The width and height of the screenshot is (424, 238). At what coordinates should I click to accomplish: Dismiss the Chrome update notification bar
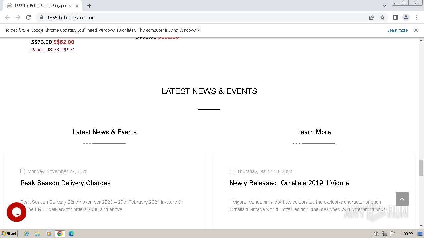point(416,30)
